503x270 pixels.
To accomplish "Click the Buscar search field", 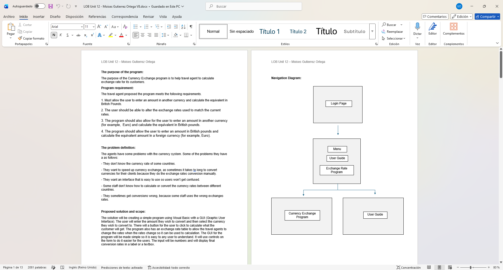I will pos(254,6).
